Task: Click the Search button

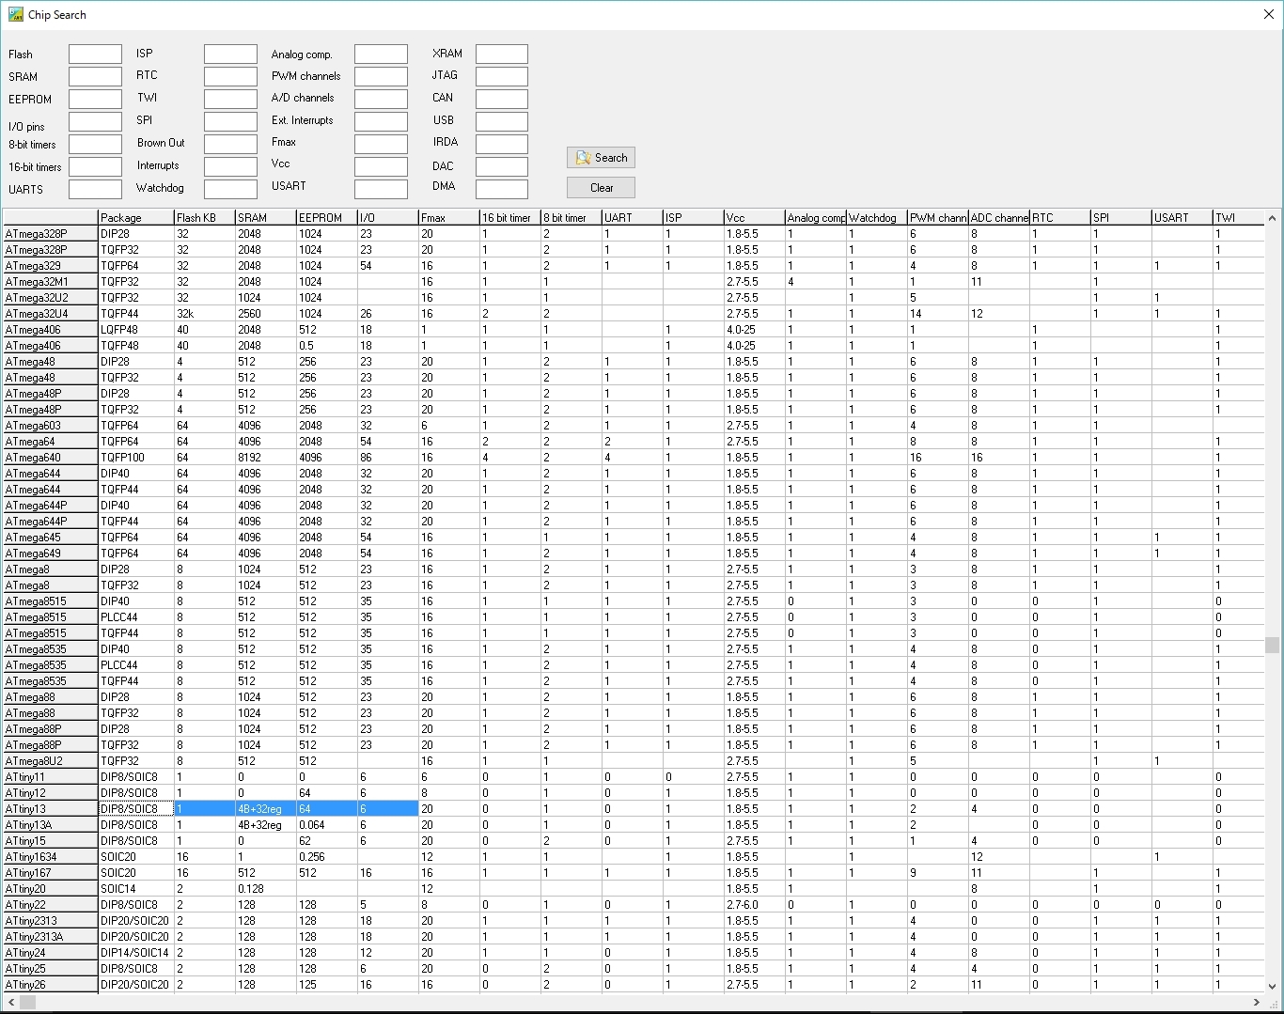Action: (601, 158)
